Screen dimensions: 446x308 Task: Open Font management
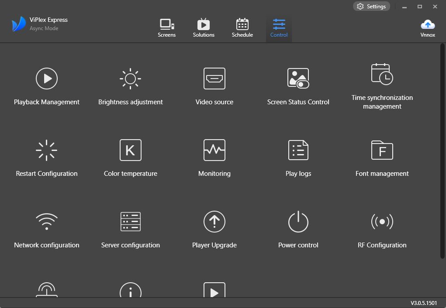pos(382,150)
